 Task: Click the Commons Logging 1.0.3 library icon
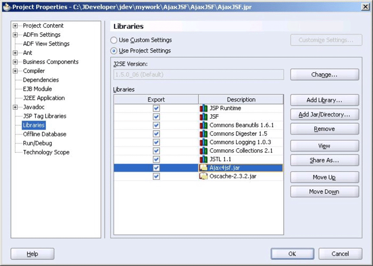point(203,143)
